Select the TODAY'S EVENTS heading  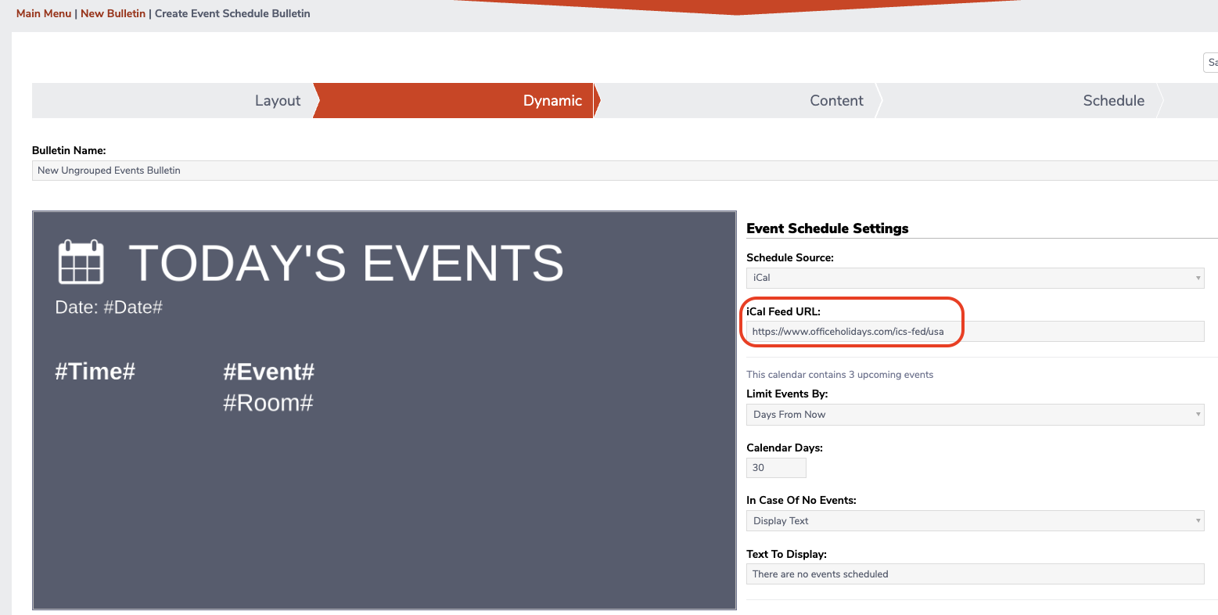point(346,263)
